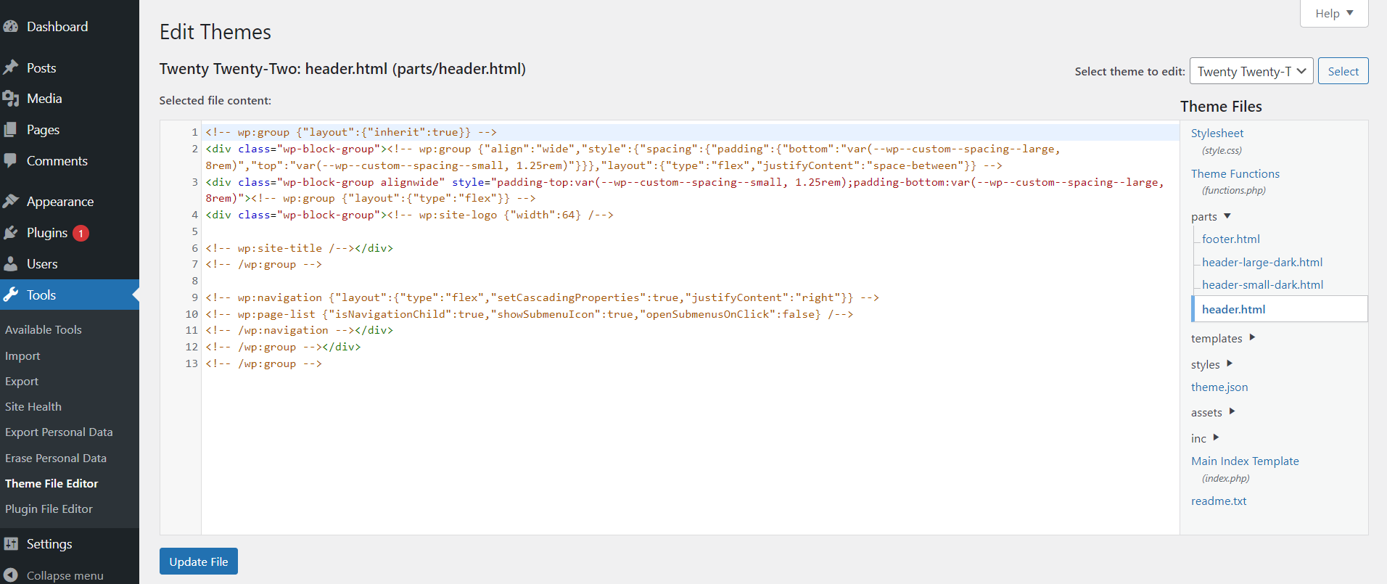Click Collapse menu text
This screenshot has width=1387, height=584.
[65, 575]
